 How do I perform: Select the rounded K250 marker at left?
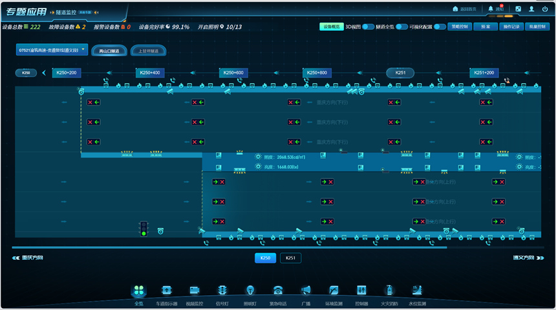tap(26, 73)
